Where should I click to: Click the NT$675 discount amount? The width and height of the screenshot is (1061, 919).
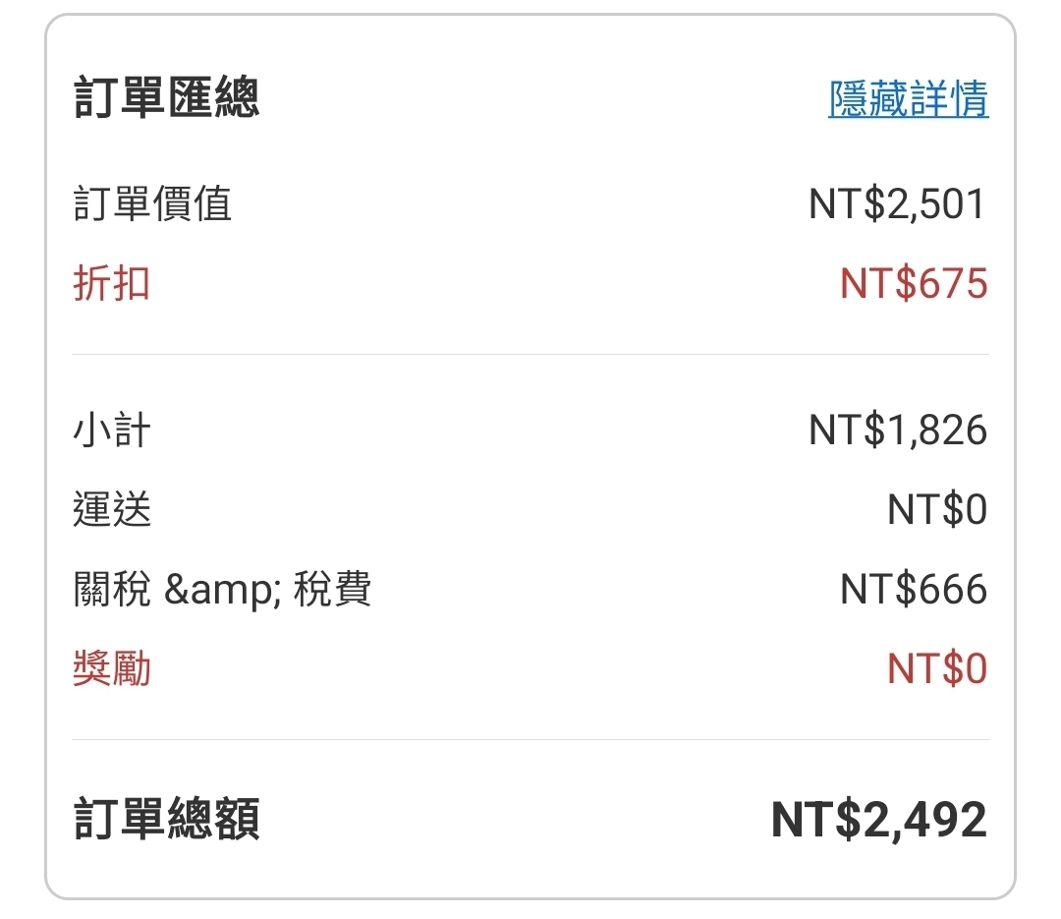(914, 284)
